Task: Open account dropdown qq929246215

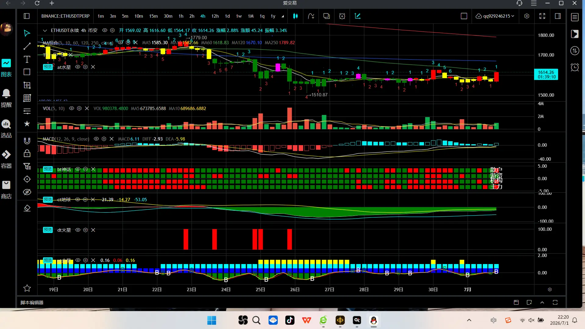Action: click(495, 16)
